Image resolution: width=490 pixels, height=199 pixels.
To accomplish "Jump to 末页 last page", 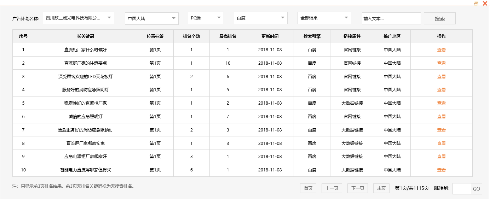I will 381,188.
